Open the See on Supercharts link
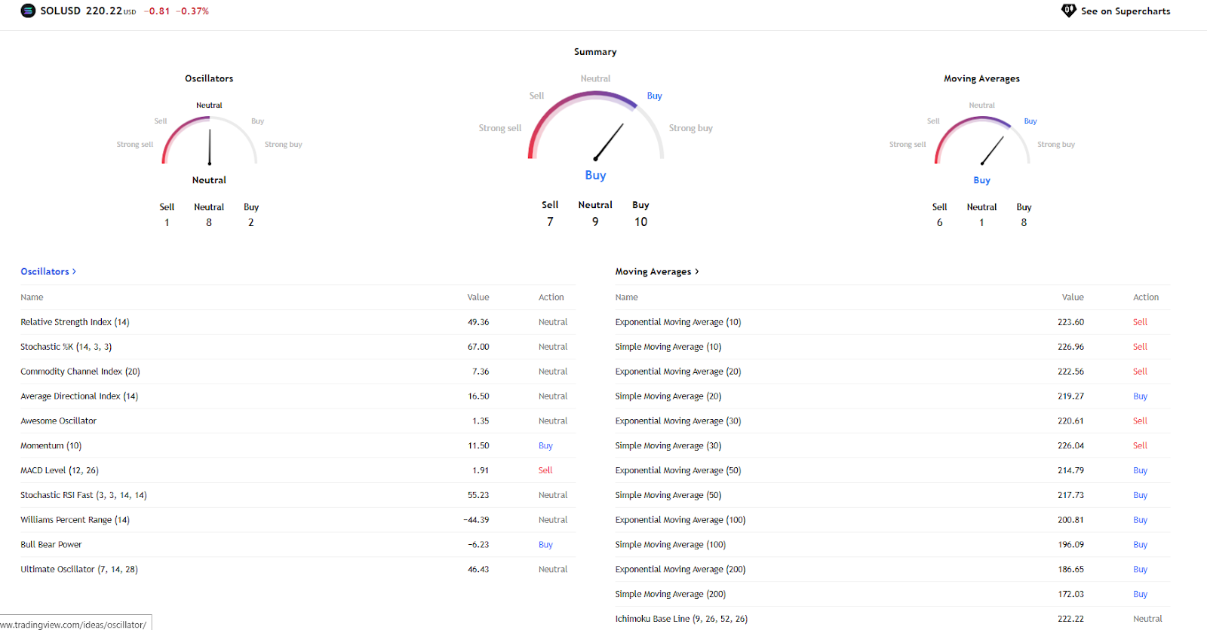 [1125, 11]
